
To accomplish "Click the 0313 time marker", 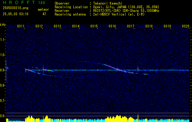I will click(x=57, y=26).
